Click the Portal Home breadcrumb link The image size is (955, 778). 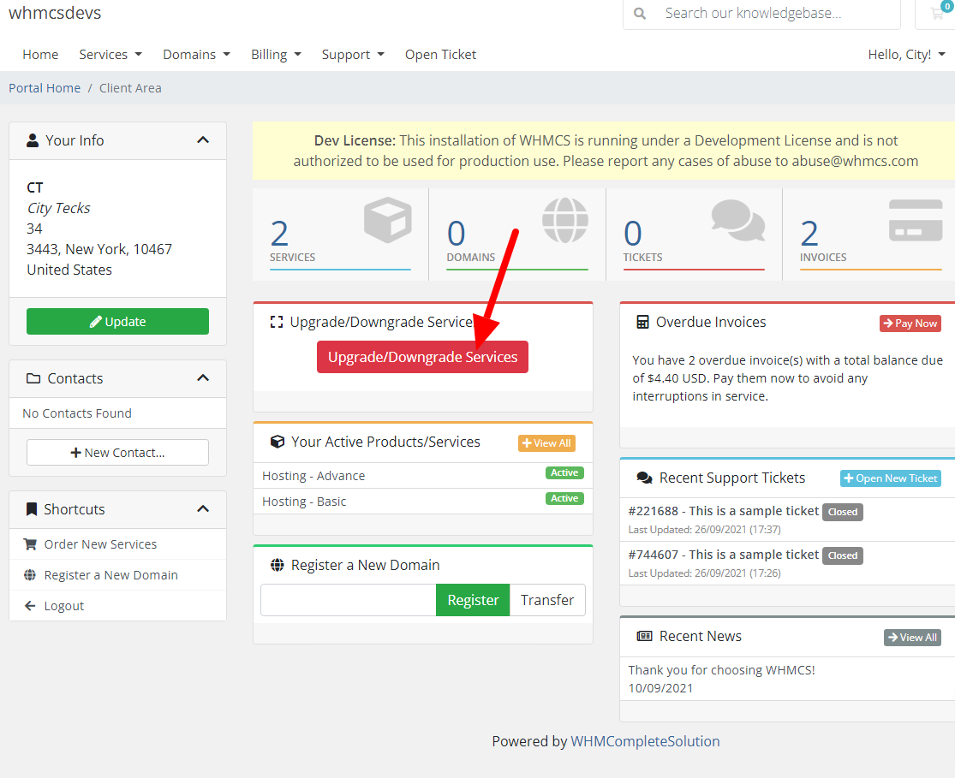click(45, 88)
